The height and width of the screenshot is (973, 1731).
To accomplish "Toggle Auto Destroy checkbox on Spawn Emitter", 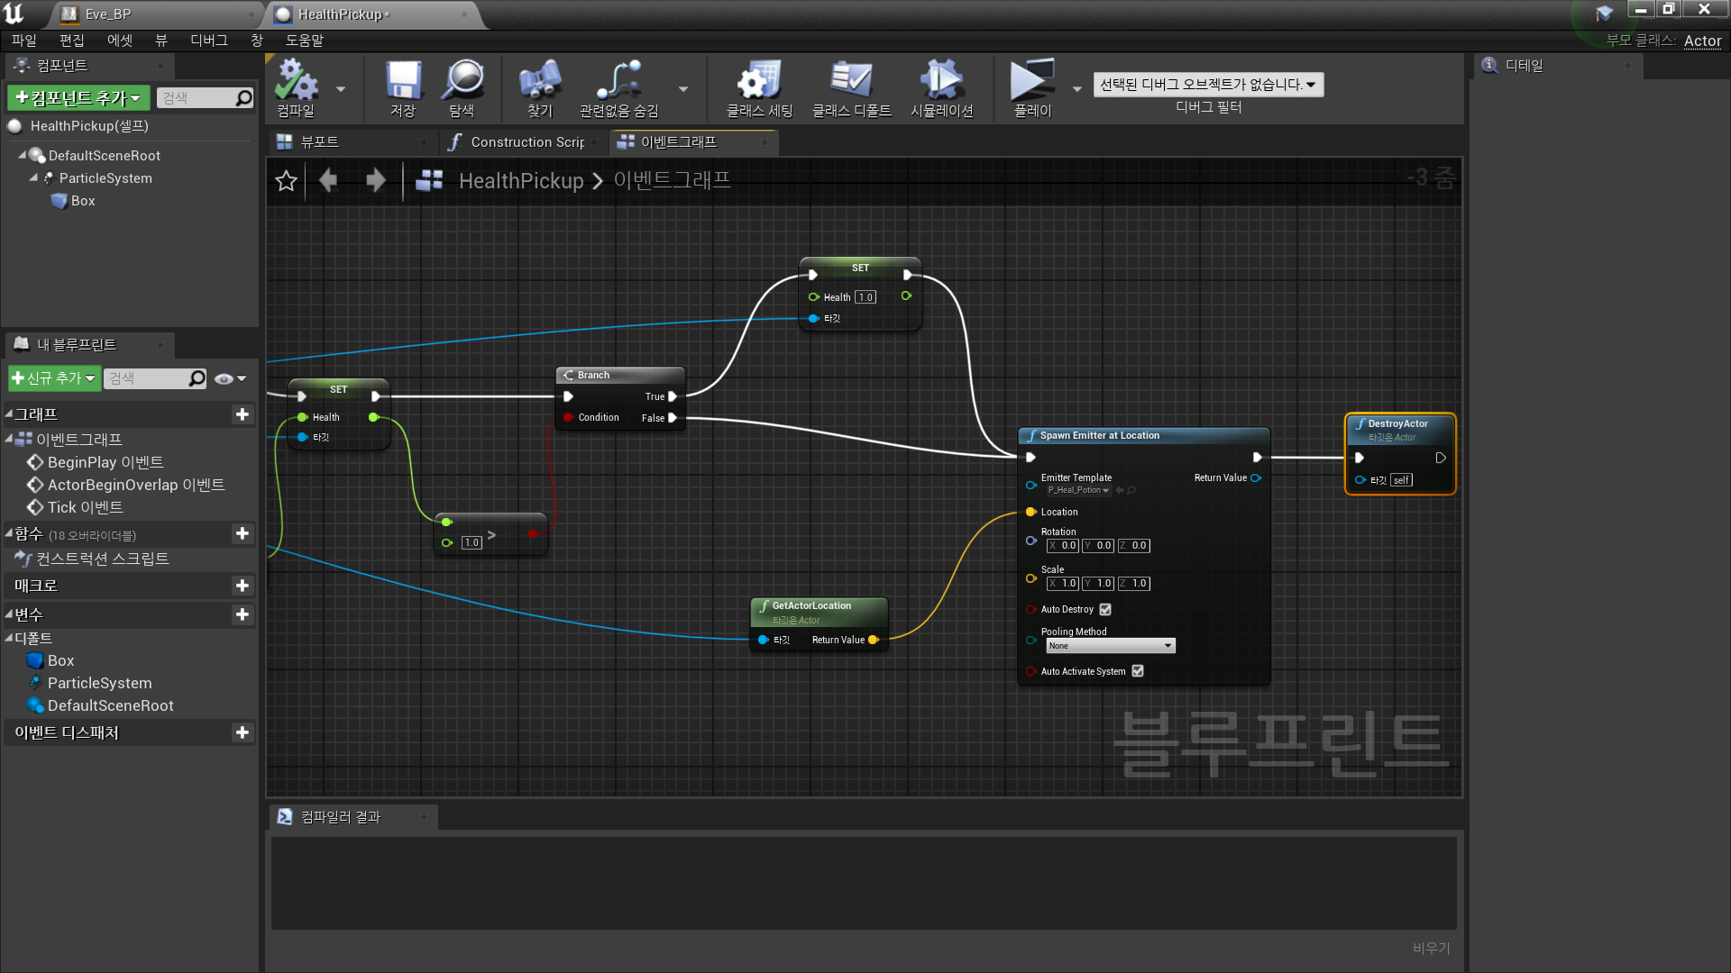I will (1105, 610).
